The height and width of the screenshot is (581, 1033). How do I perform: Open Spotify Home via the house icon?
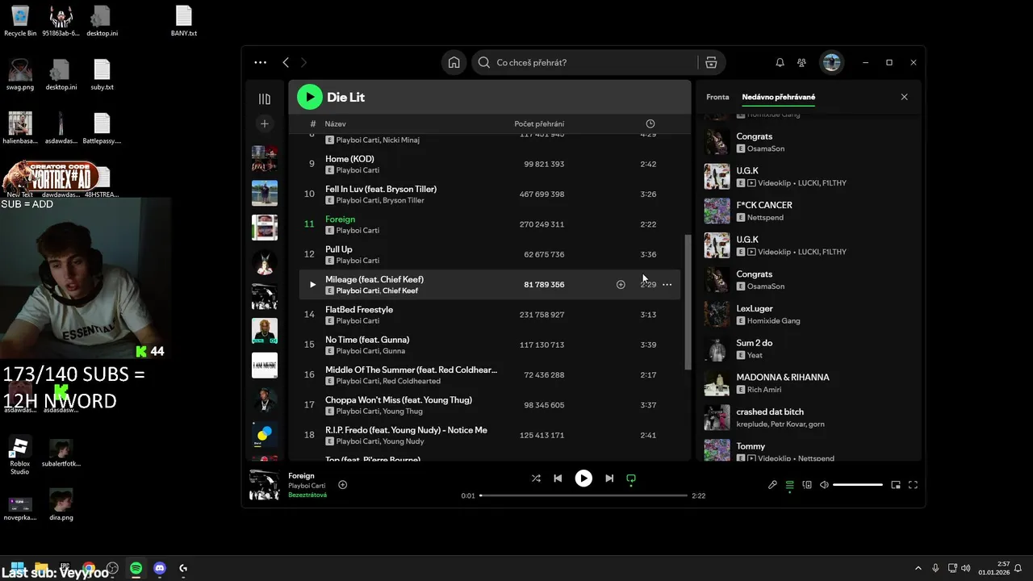coord(454,62)
